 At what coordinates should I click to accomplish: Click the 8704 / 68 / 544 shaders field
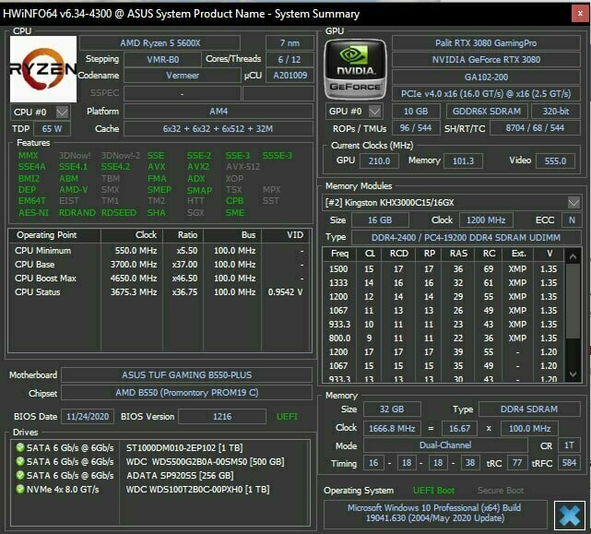(535, 128)
